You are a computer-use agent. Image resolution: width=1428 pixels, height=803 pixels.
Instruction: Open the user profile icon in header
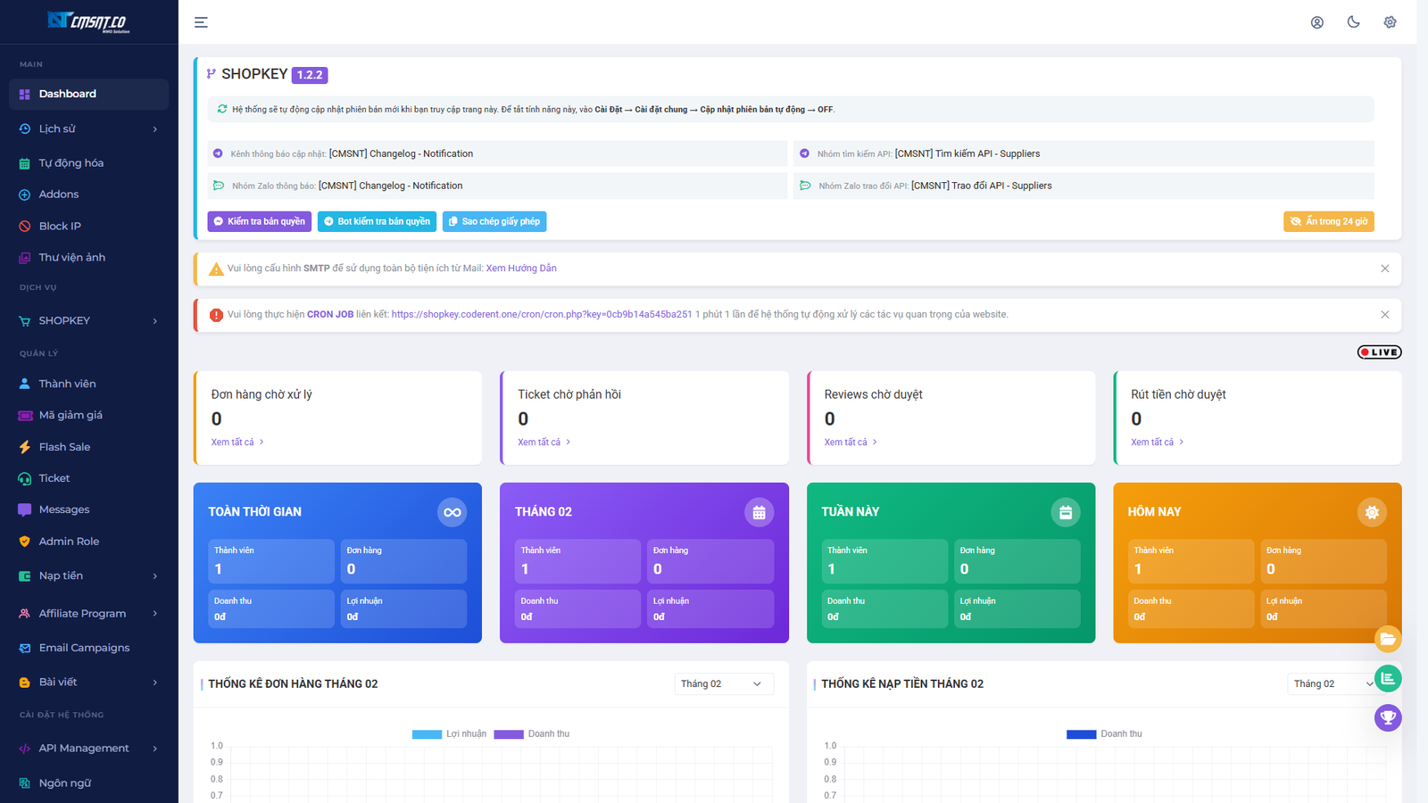[1316, 22]
